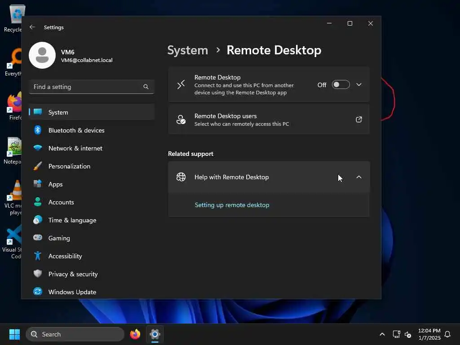
Task: Open Time & language settings
Action: (92, 220)
